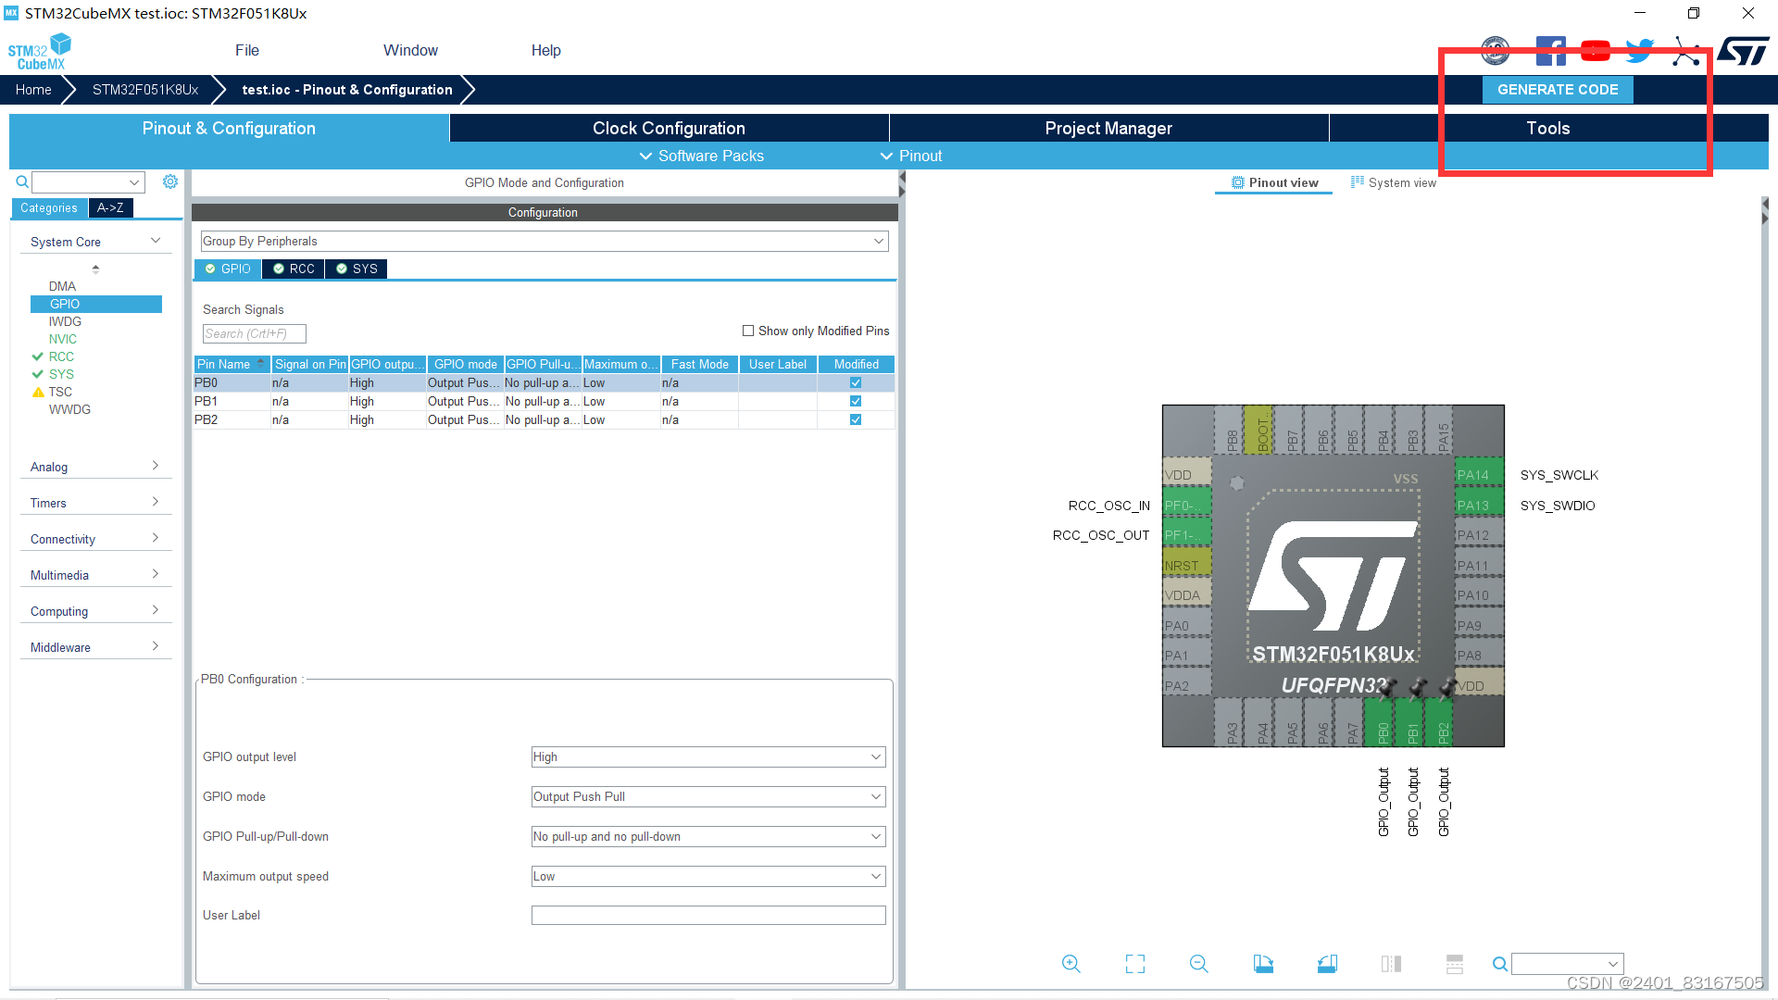Switch to the RCC configuration tab
The height and width of the screenshot is (1000, 1778).
tap(294, 269)
